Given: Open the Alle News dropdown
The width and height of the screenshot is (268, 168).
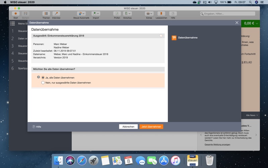Looking at the screenshot, I should point(252,115).
